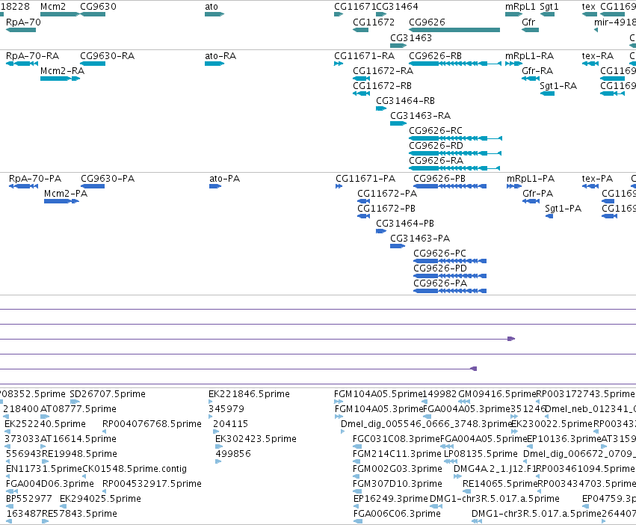636x525 pixels.
Task: Select the RP004076768.5prime EST
Action: (x=105, y=432)
